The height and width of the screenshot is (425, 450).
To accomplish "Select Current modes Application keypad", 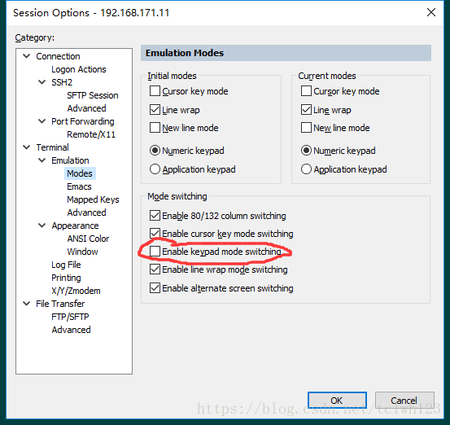I will (306, 169).
